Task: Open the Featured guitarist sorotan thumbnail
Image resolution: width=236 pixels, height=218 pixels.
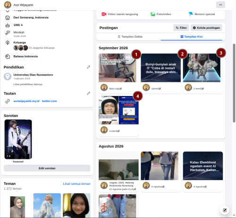Action: (18, 139)
